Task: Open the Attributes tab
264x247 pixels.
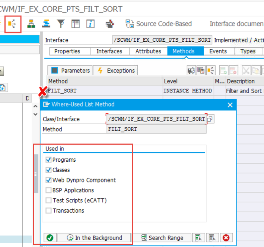Action: tap(148, 51)
